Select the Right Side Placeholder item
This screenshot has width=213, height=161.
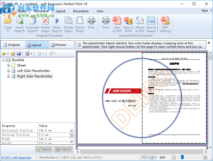35,76
